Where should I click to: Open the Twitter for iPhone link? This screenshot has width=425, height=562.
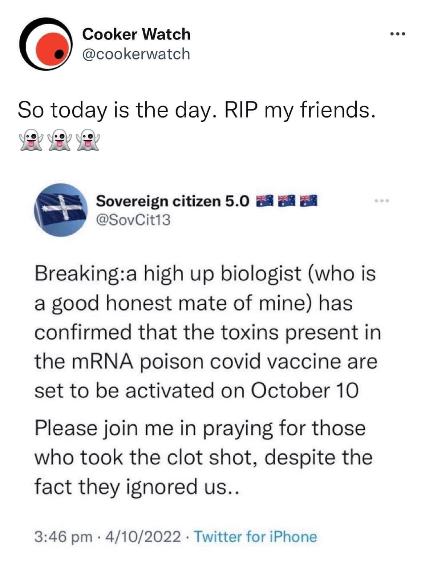pos(256,536)
